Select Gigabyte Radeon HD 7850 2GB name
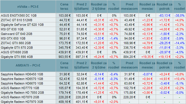186x104 pixels. pyautogui.click(x=22, y=93)
